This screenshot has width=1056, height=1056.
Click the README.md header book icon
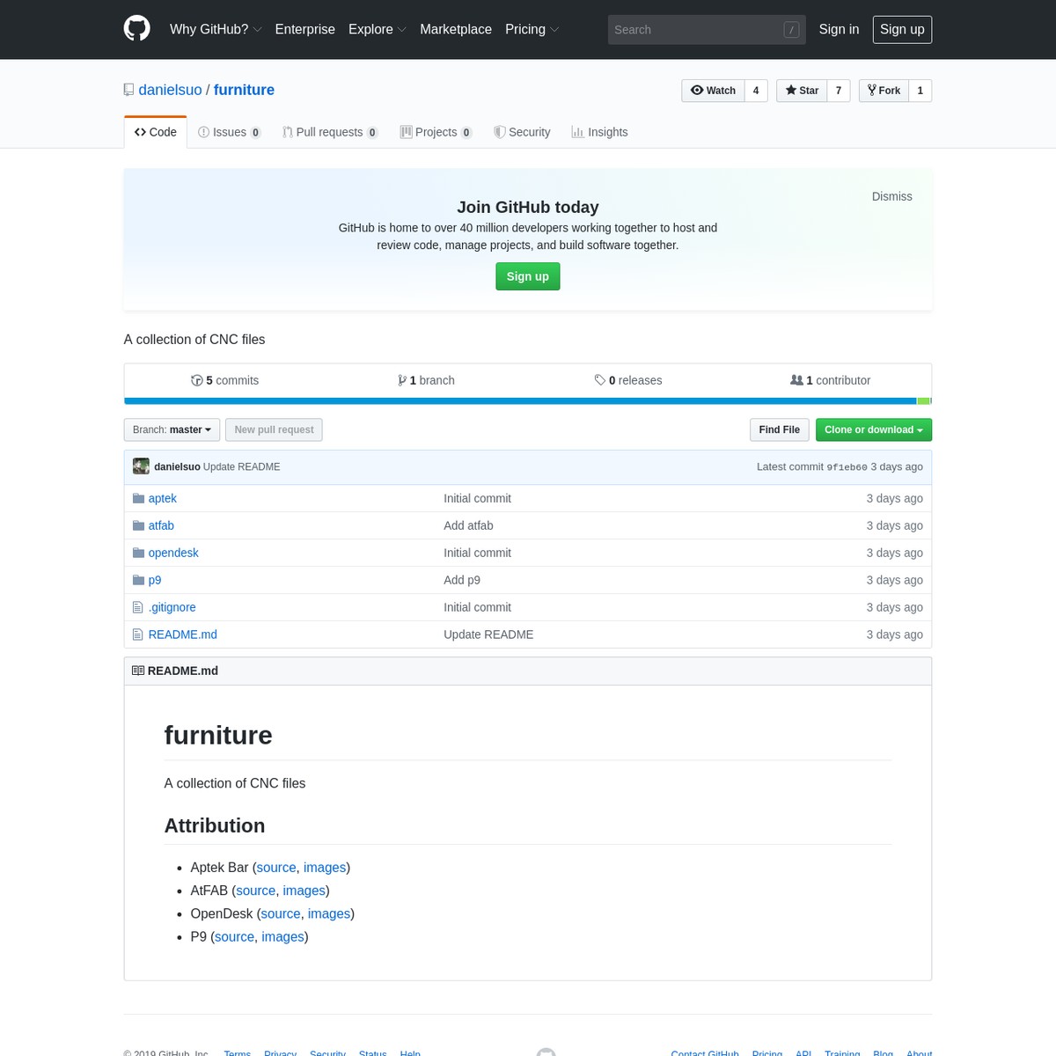point(138,671)
